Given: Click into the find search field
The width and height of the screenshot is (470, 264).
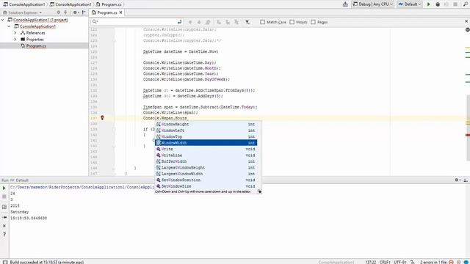Looking at the screenshot, I should point(138,22).
